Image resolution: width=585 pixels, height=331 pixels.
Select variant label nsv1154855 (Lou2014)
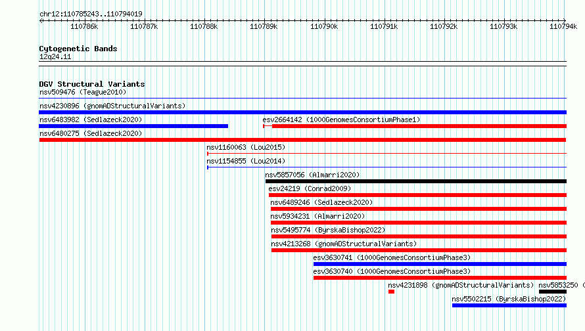pos(246,161)
